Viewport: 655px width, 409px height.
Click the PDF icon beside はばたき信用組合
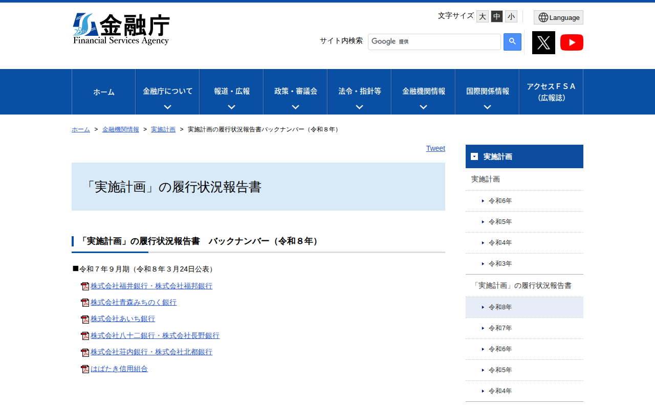[x=84, y=368]
